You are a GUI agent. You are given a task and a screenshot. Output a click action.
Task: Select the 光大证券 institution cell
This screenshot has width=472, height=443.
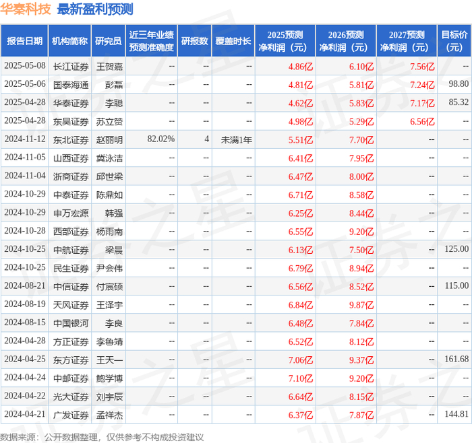tap(71, 397)
